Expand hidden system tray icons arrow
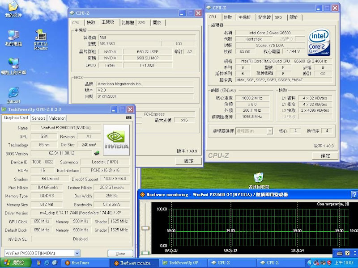 (x=311, y=263)
